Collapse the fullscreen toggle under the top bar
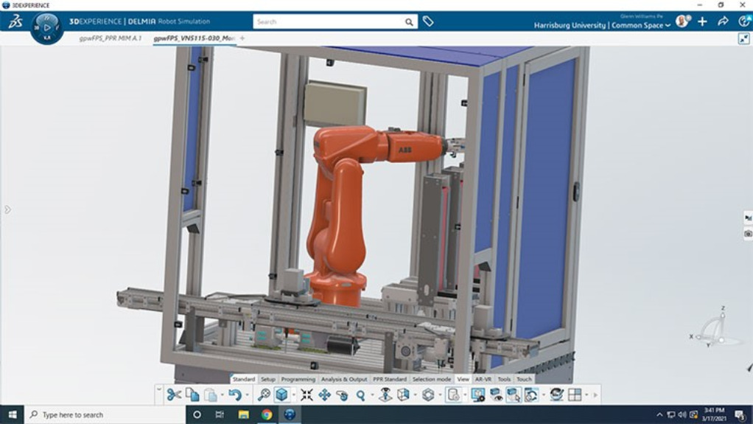 click(x=743, y=38)
